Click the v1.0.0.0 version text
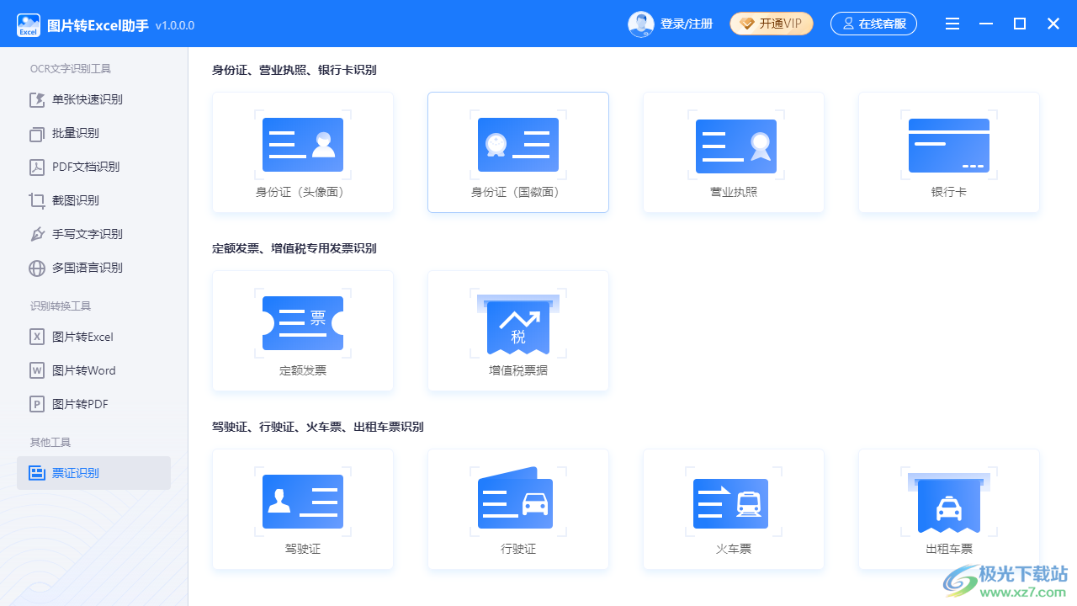1077x606 pixels. [175, 26]
